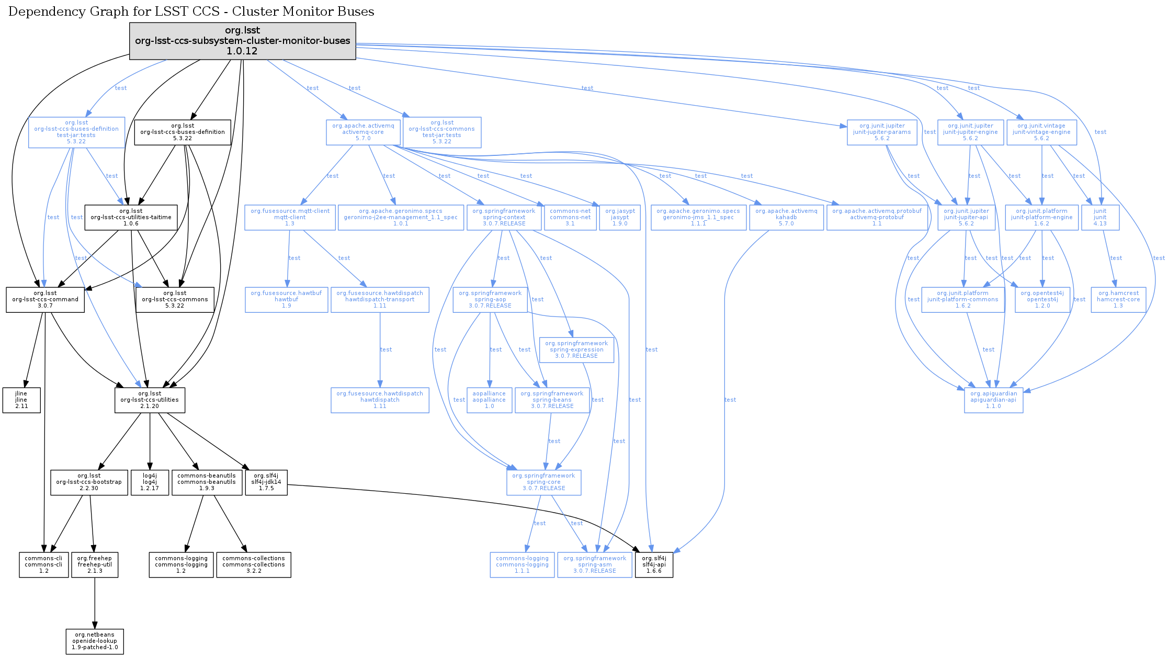The width and height of the screenshot is (1168, 657).
Task: Select the slf4j-api 1.6.6 node
Action: (654, 565)
